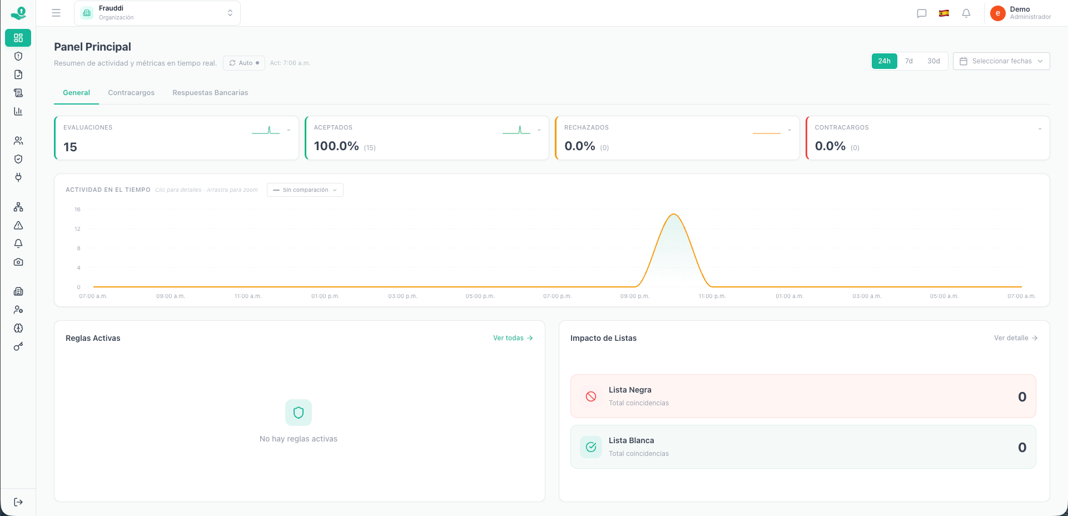The width and height of the screenshot is (1068, 516).
Task: Select the bar chart analytics icon in sidebar
Action: [18, 111]
